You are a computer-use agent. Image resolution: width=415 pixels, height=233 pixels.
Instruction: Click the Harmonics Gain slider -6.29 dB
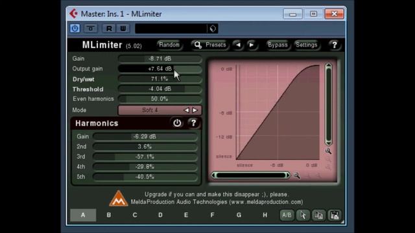[145, 137]
